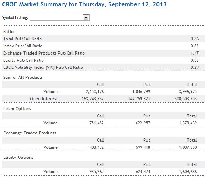206x178 pixels.
Task: Click the Exchange Traded Products section heading
Action: pyautogui.click(x=30, y=133)
